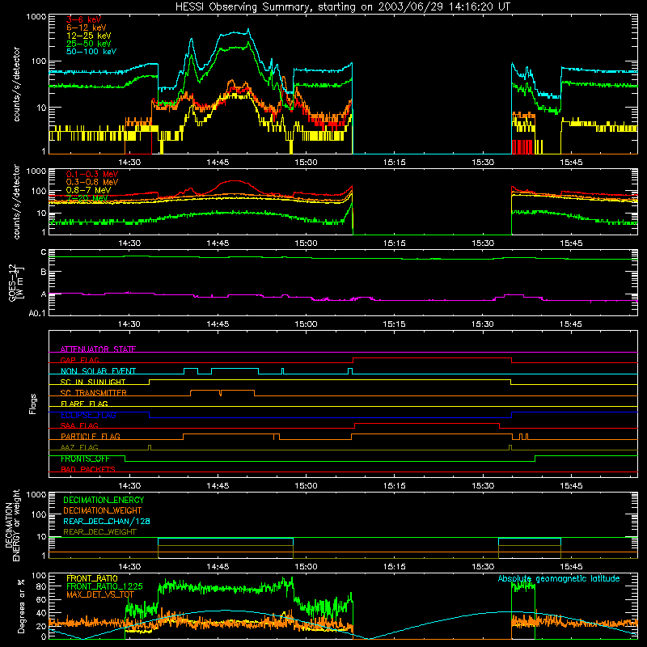This screenshot has width=647, height=647.
Task: Click the '0.3-0.8 MeV' legend label
Action: click(92, 182)
